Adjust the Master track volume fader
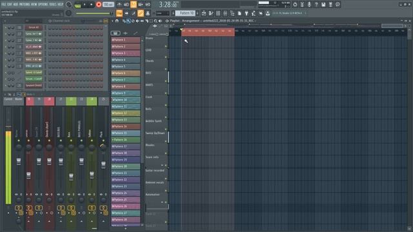 19,162
